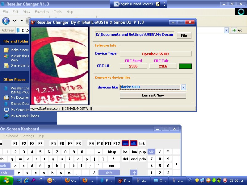Click the del key on On-Screen Keyboard
Screen dimensions: 247x185
point(125,159)
